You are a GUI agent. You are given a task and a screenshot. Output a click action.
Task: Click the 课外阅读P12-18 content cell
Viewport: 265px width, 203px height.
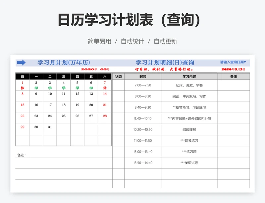tap(189, 119)
